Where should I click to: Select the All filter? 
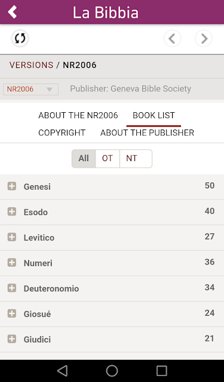pyautogui.click(x=84, y=158)
